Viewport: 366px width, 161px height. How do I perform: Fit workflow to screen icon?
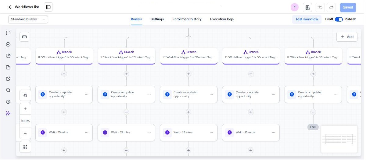25,147
